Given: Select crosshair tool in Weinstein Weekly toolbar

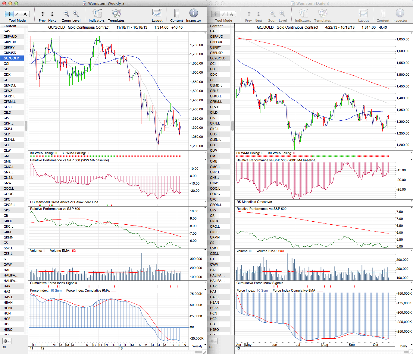Looking at the screenshot, I should pyautogui.click(x=9, y=14).
